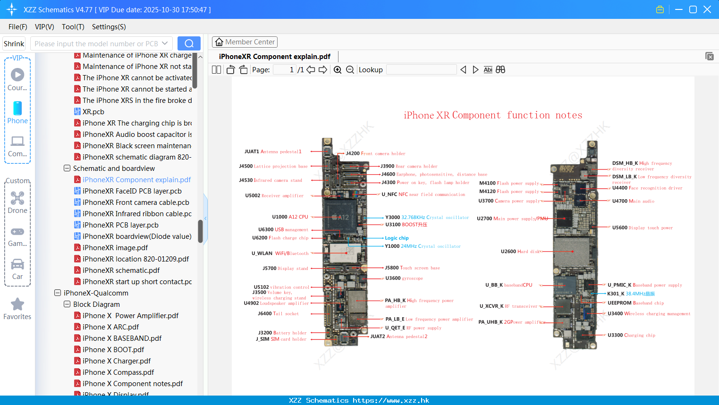This screenshot has width=719, height=405.
Task: Open the File(F) menu
Action: tap(18, 27)
